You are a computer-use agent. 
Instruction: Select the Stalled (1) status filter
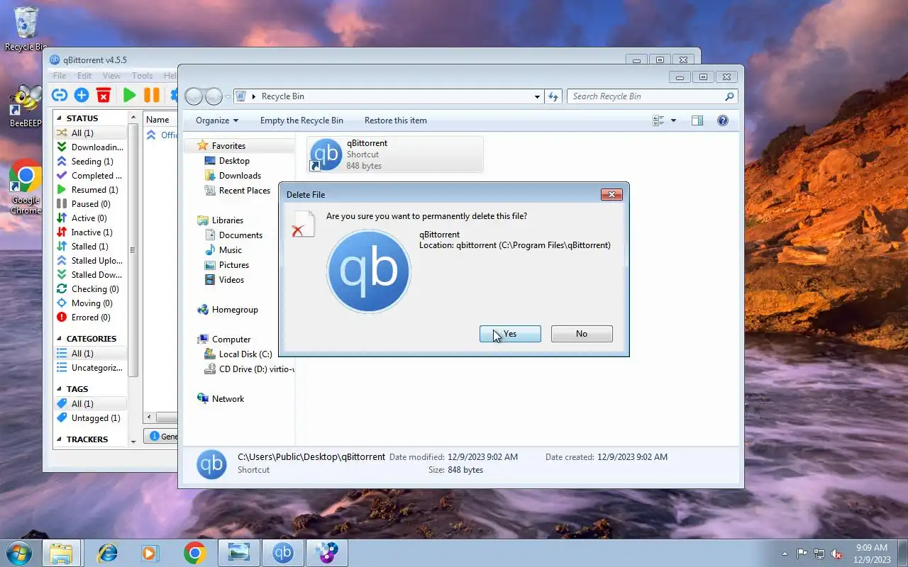click(x=90, y=247)
